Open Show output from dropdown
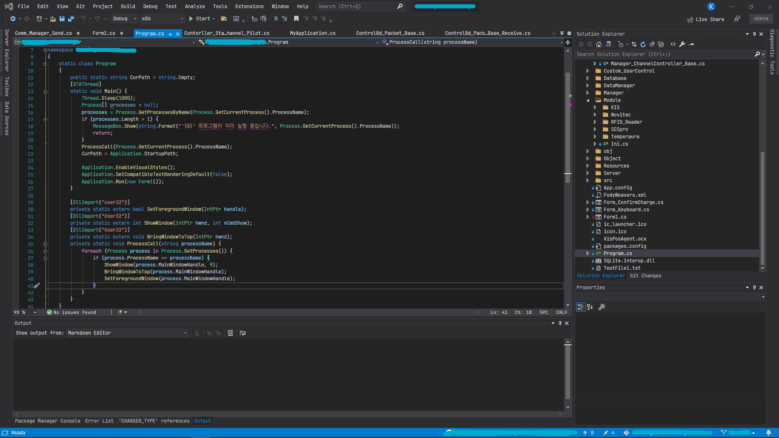The image size is (779, 438). (127, 333)
